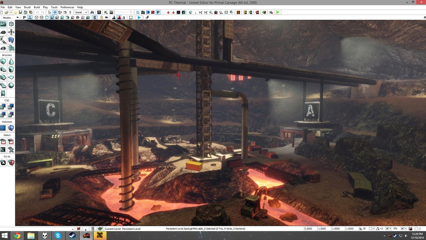
Task: Click the Save level floppy disk icon
Action: pyautogui.click(x=21, y=12)
